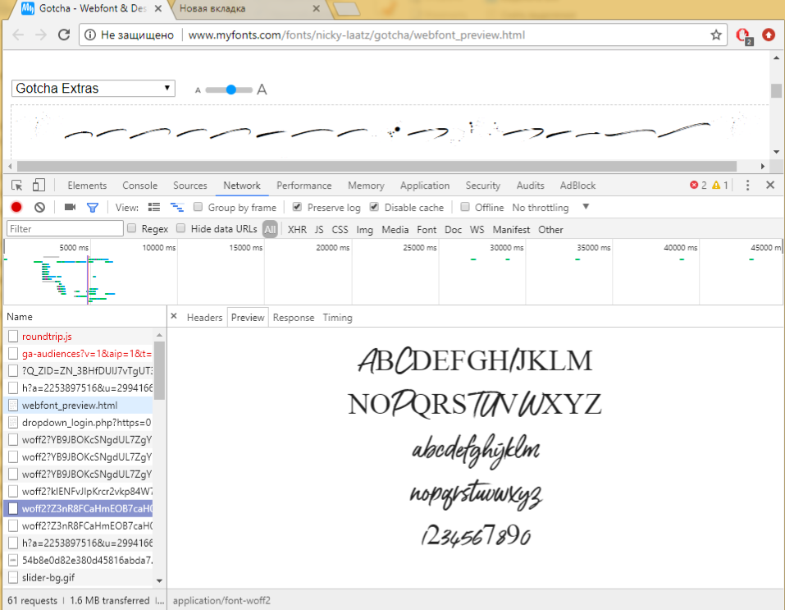Click the red error count indicator
The height and width of the screenshot is (610, 785).
698,186
